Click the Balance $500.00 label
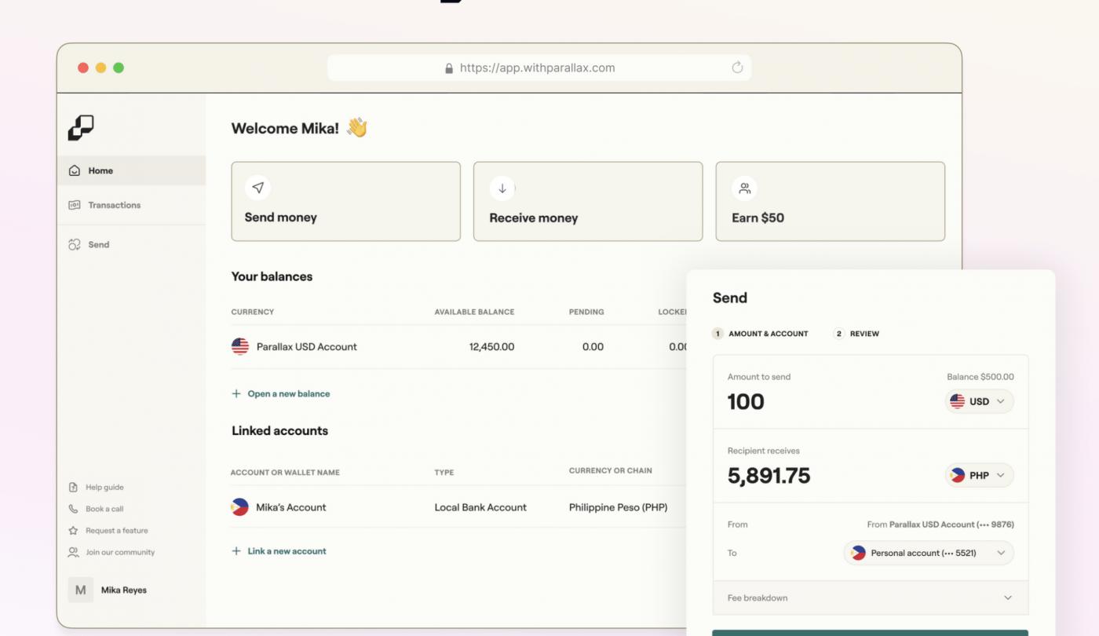 tap(980, 377)
